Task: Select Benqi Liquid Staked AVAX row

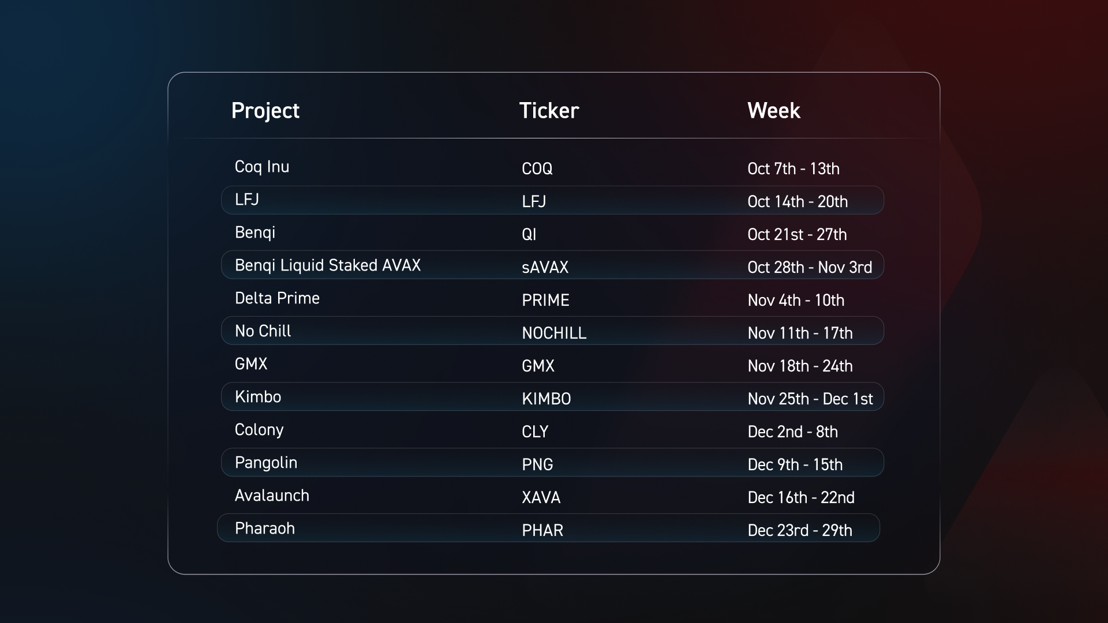Action: point(552,265)
